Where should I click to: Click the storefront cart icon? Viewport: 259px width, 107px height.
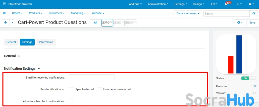point(4,4)
